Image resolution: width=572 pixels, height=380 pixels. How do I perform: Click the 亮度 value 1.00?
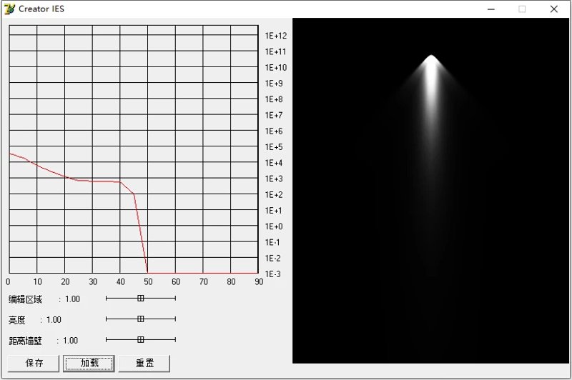click(x=54, y=320)
